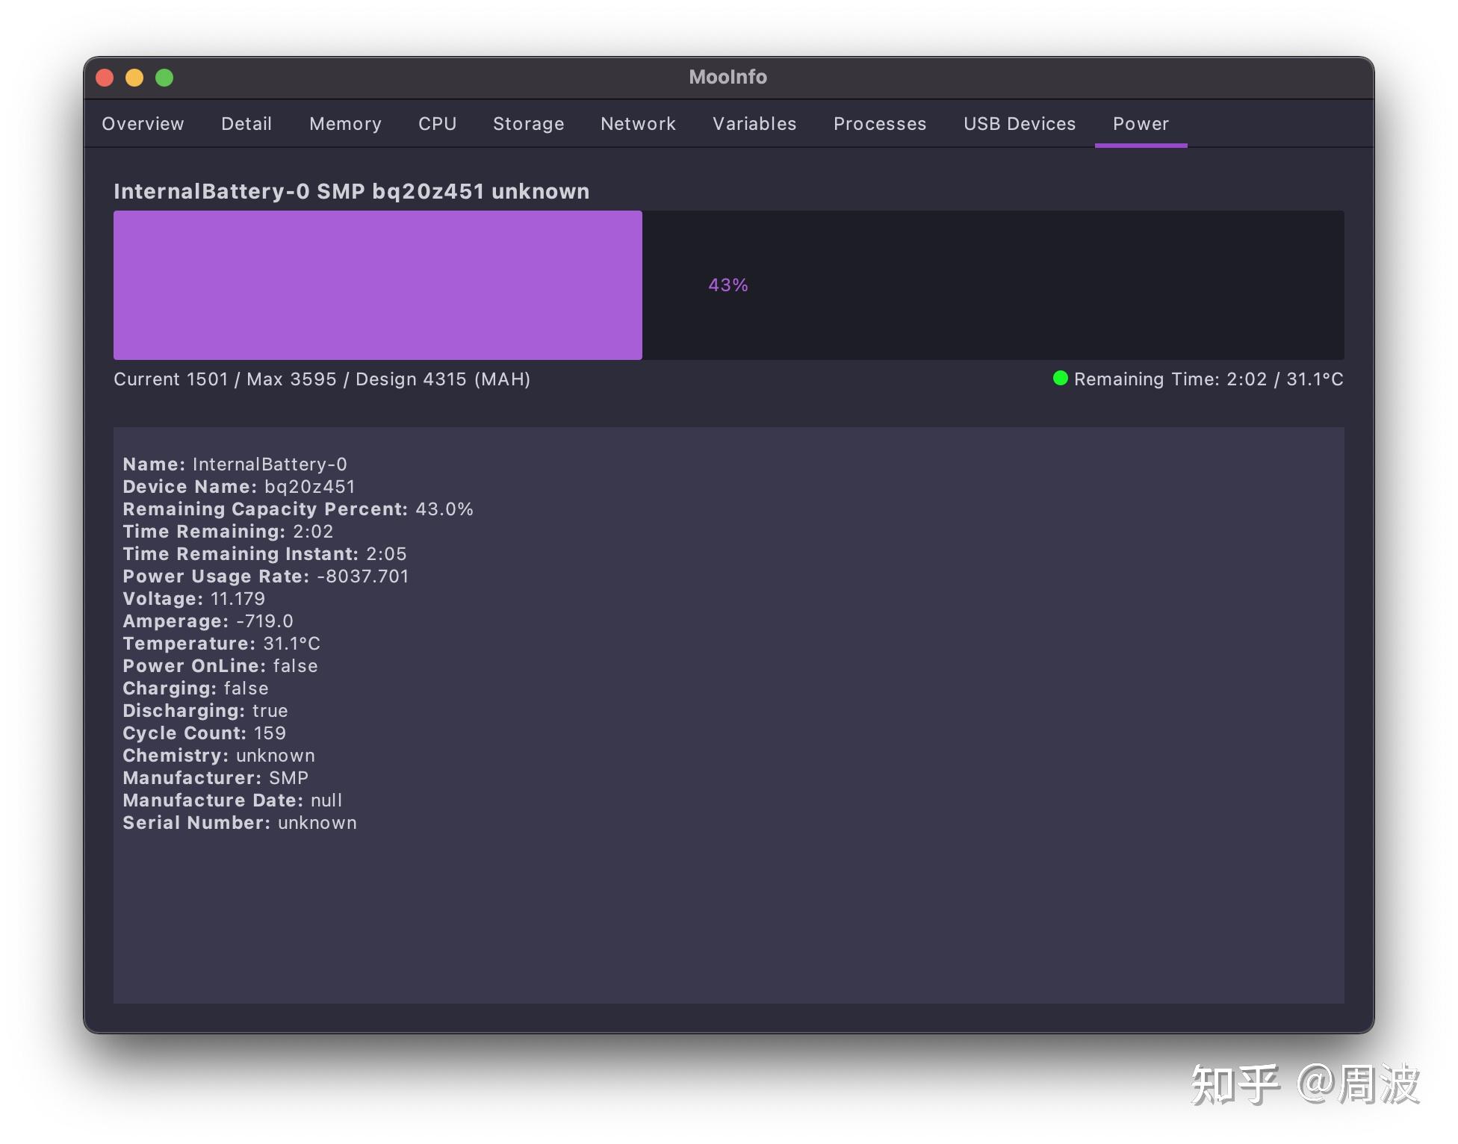Go to the CPU tab
Viewport: 1458px width, 1144px height.
437,124
